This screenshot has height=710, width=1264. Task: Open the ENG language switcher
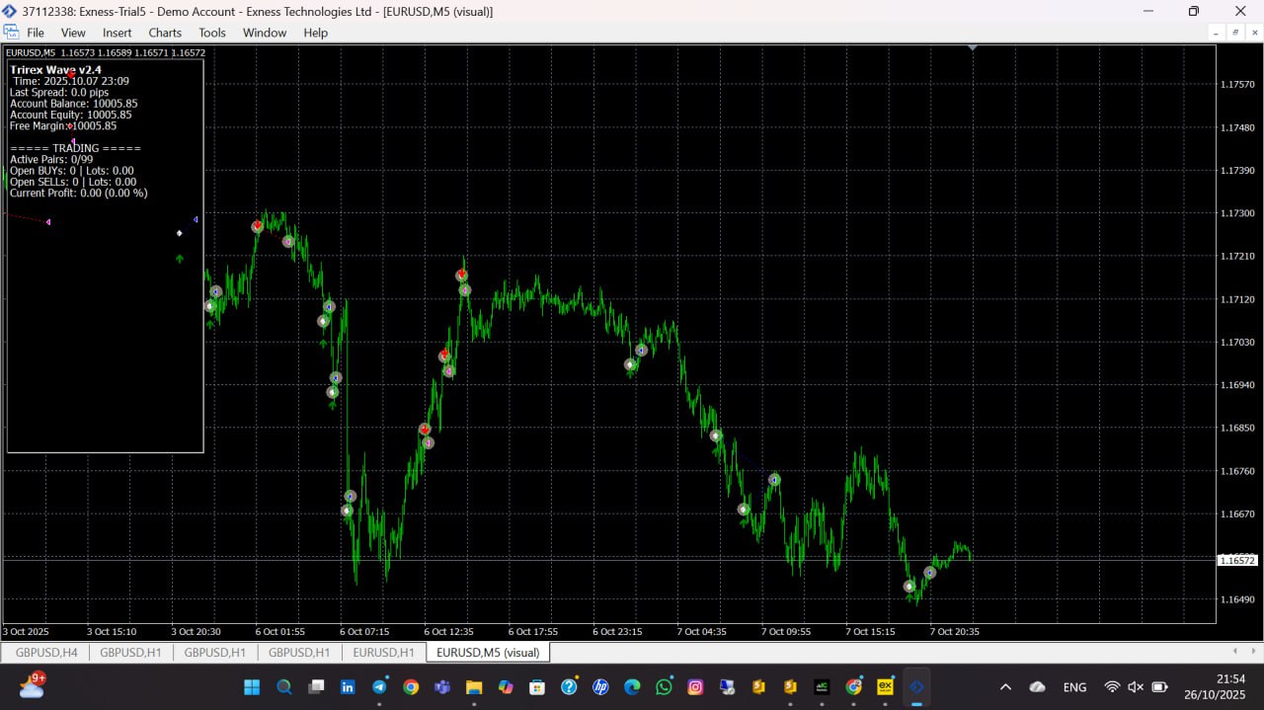point(1074,687)
